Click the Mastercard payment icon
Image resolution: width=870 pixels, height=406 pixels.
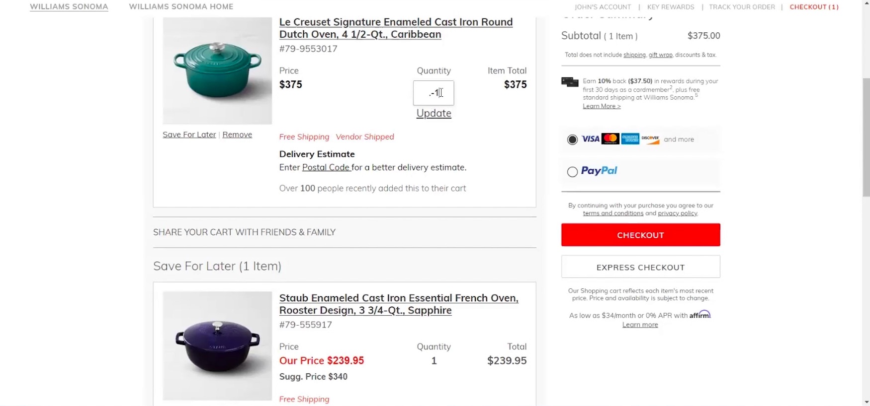coord(610,139)
